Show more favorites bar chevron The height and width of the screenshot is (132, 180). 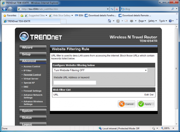(177, 14)
